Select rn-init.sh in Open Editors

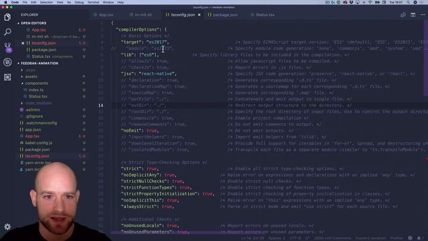[40, 37]
